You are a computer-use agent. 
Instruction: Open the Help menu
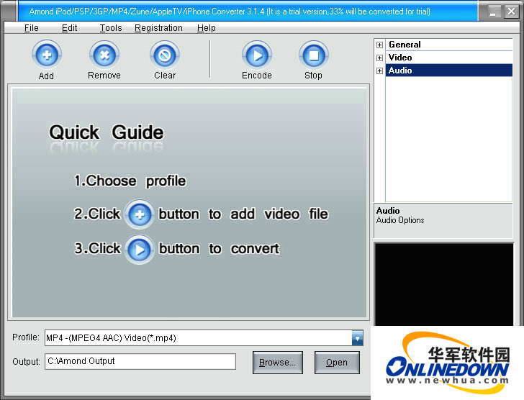206,28
